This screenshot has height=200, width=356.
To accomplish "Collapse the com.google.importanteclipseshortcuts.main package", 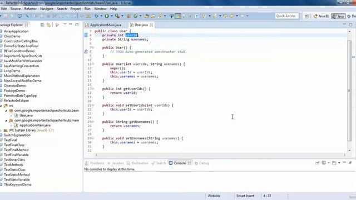I will pyautogui.click(x=6, y=121).
